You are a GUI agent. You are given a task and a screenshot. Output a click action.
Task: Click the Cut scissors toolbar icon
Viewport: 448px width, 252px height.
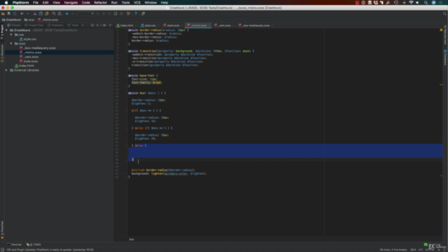click(x=35, y=13)
